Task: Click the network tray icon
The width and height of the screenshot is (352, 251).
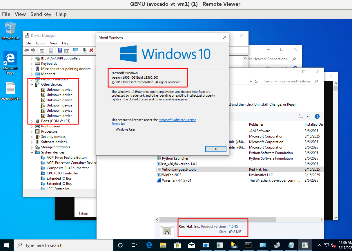Action: (x=326, y=245)
